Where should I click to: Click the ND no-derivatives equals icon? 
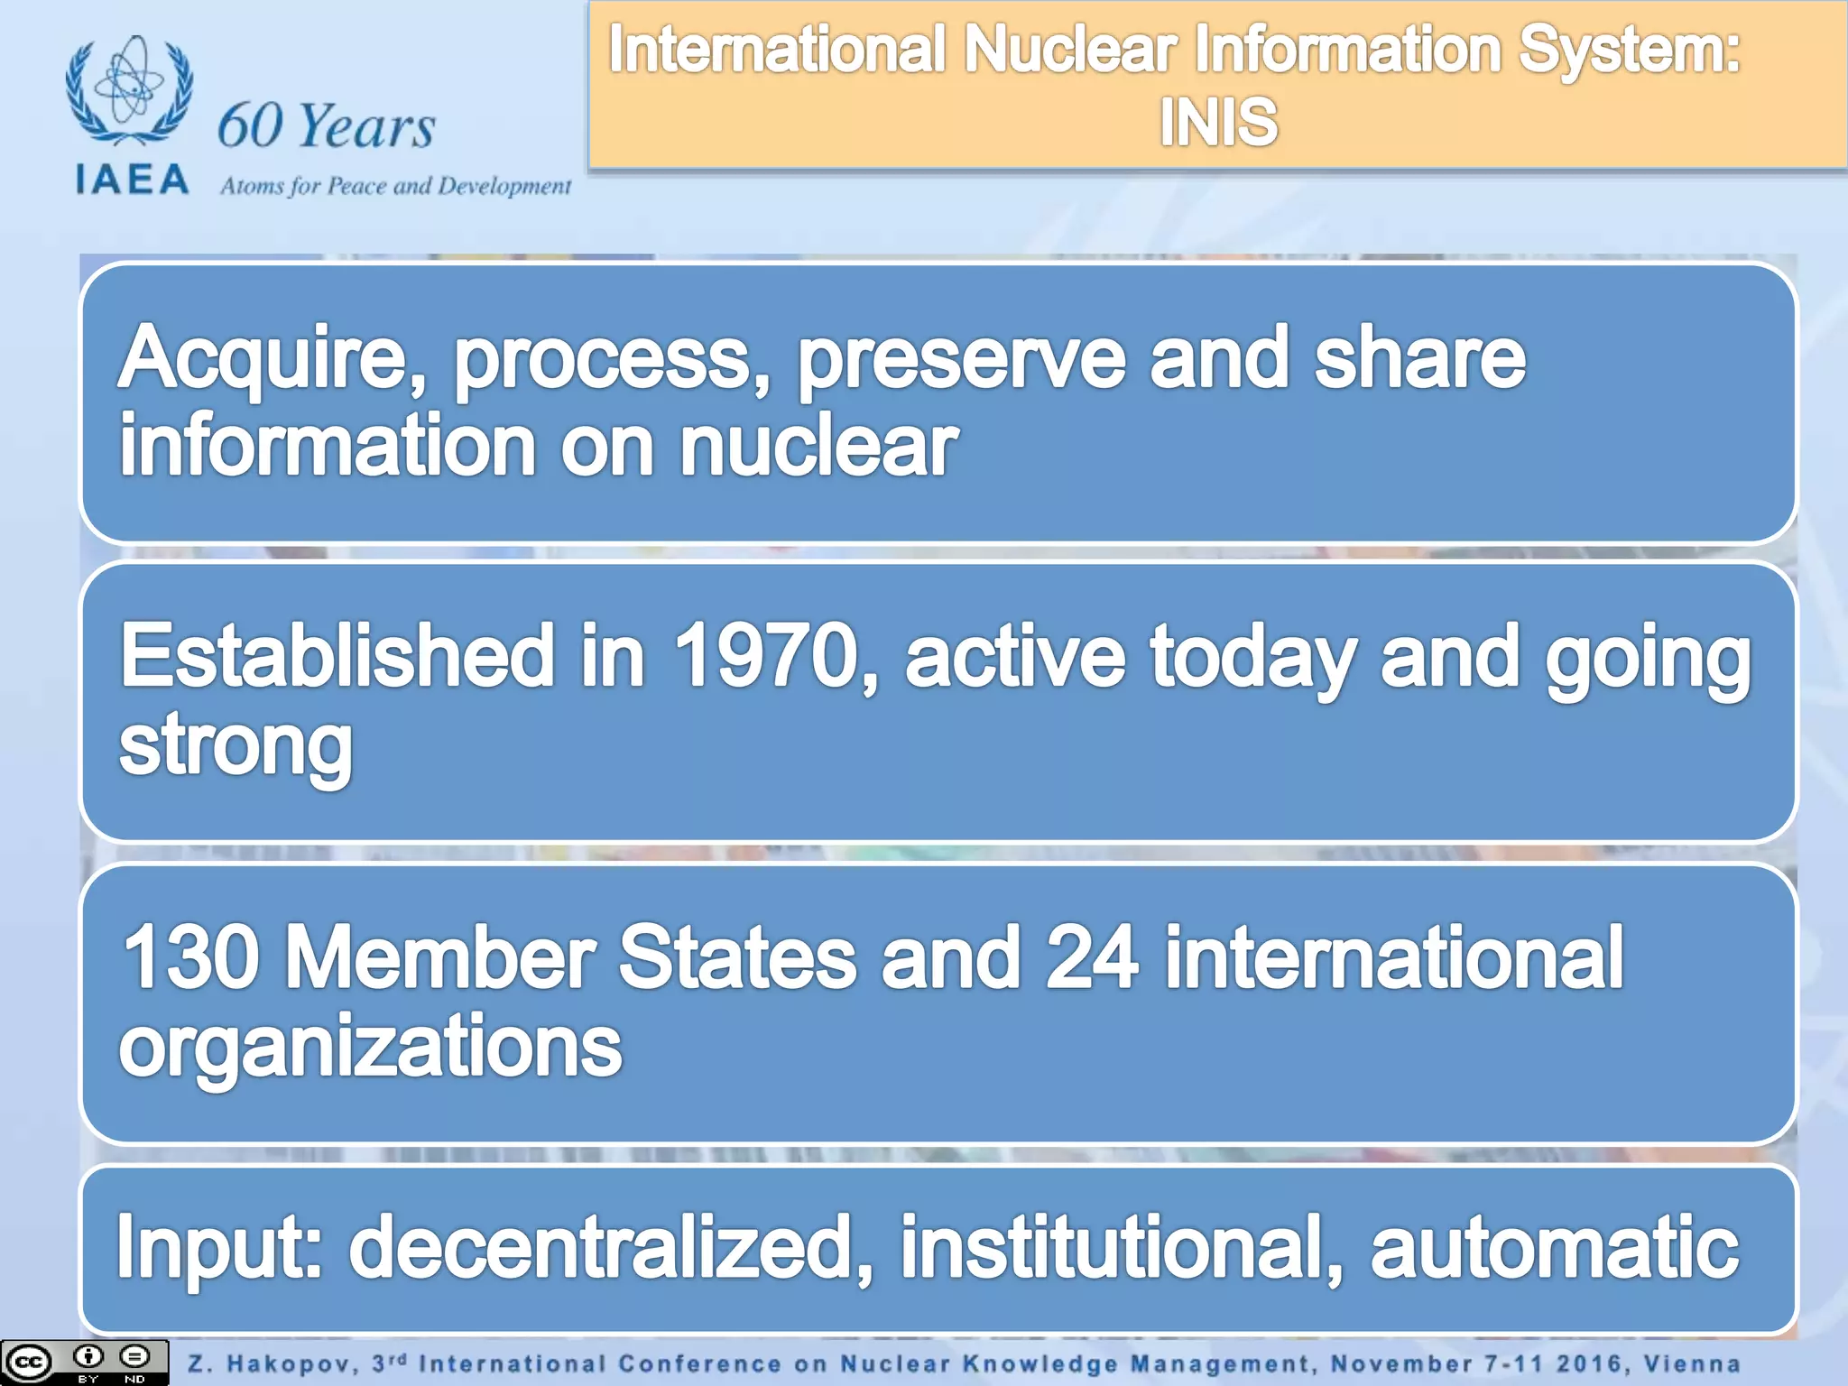(x=135, y=1356)
